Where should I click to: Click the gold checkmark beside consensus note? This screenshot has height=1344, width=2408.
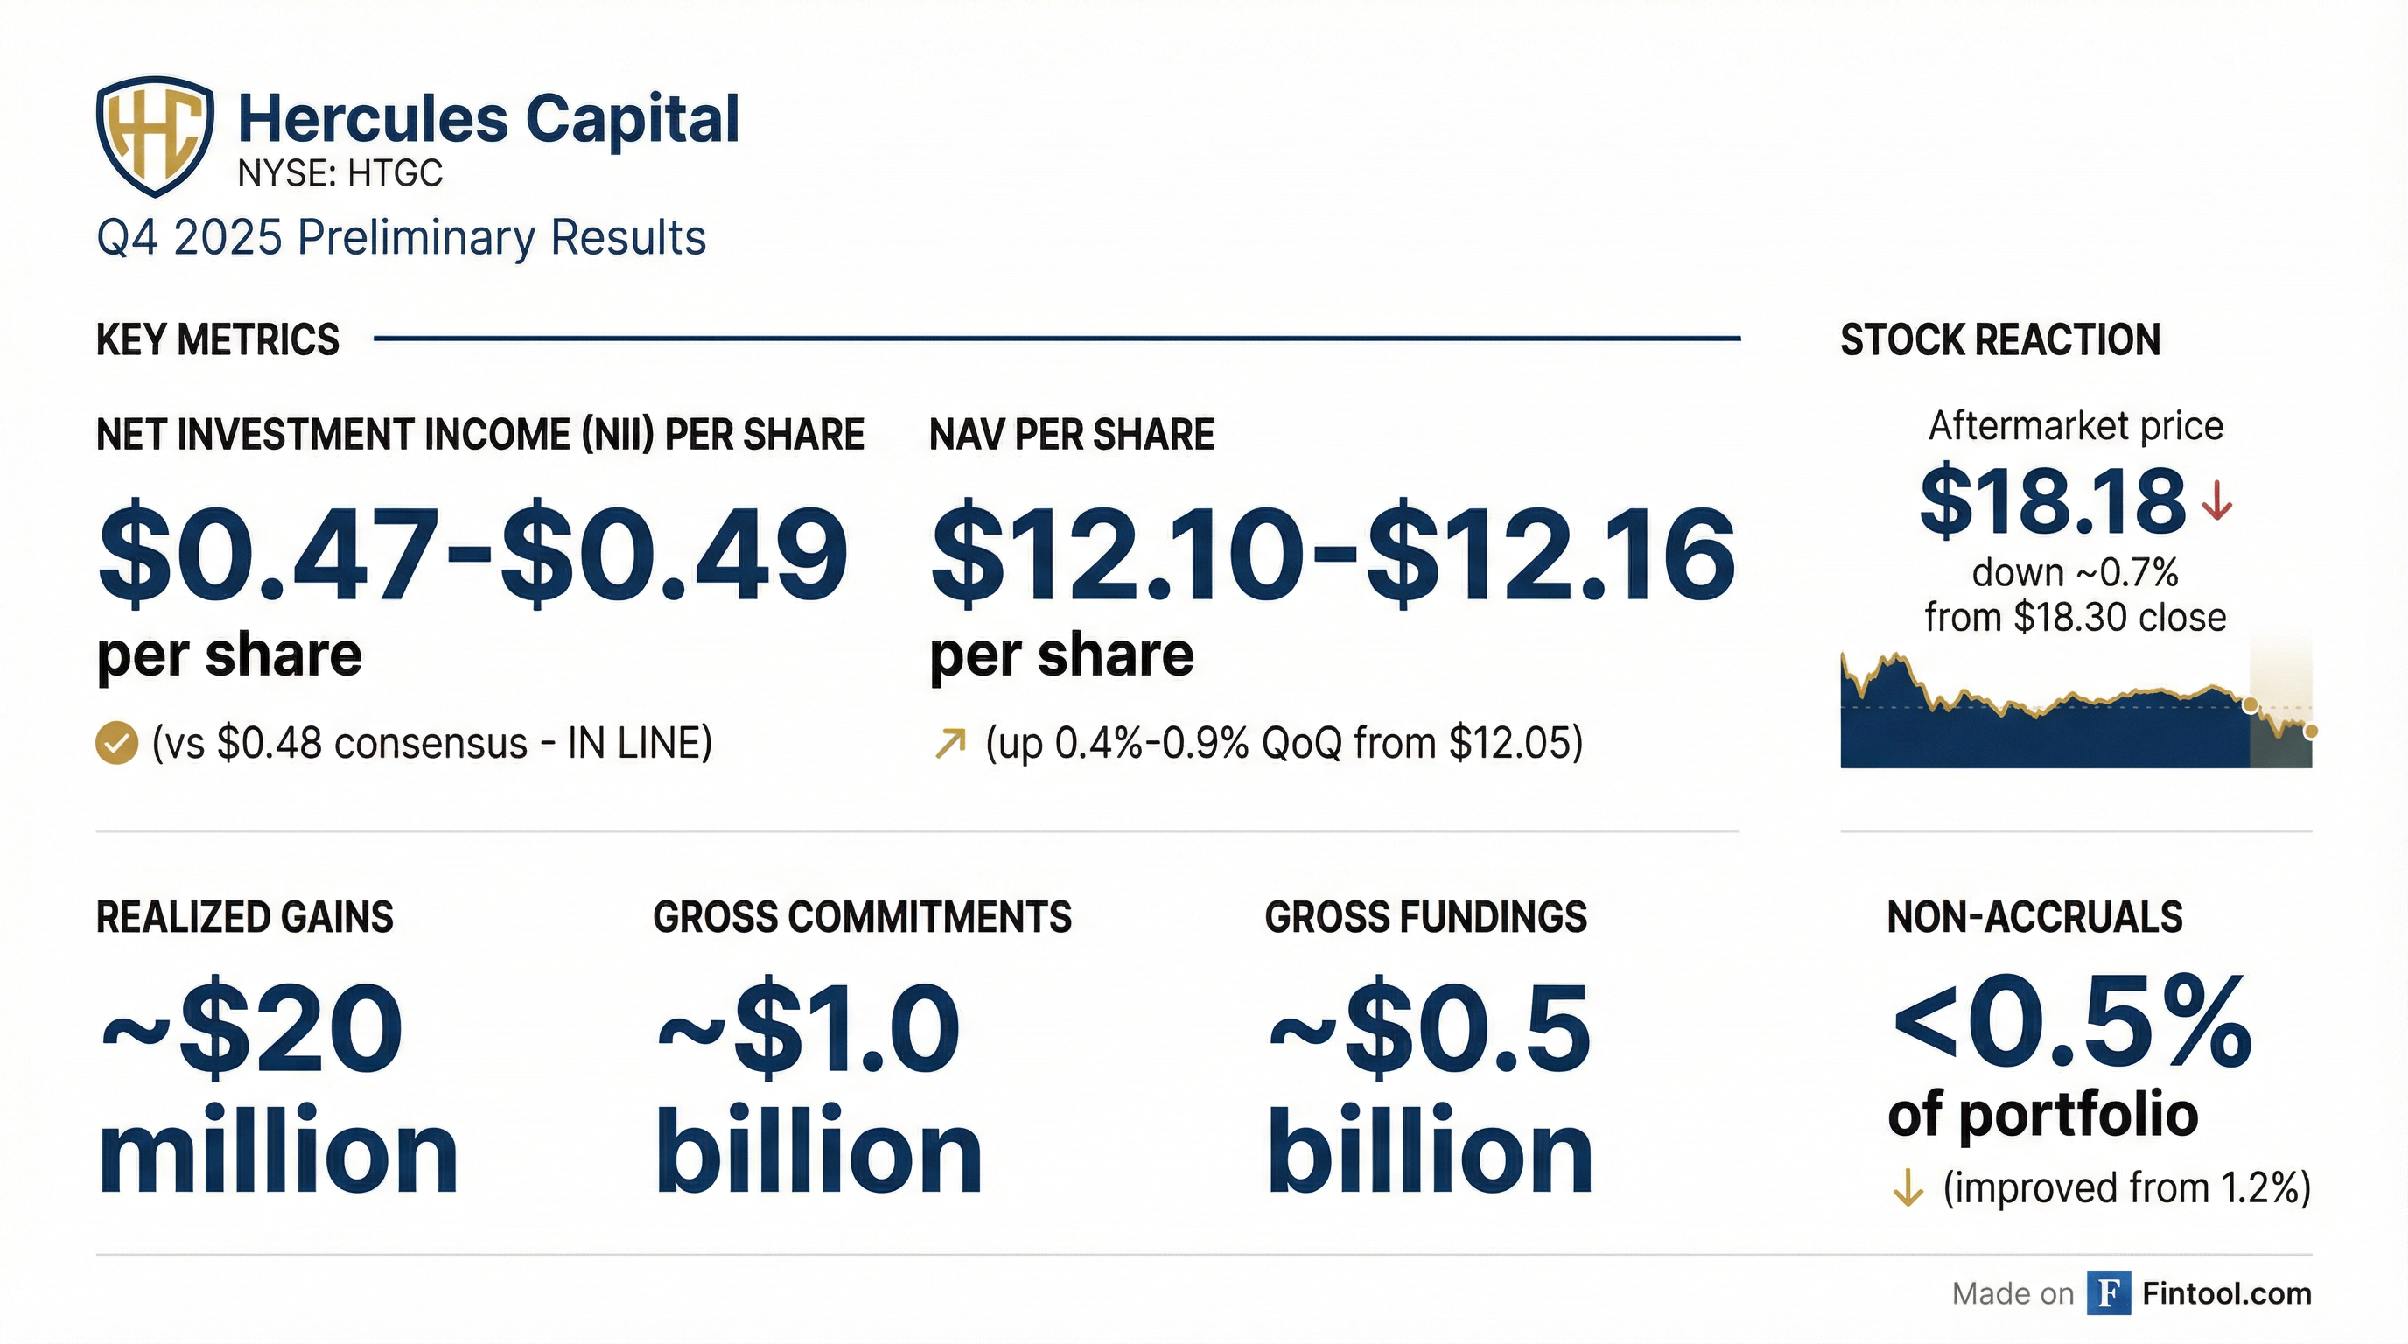tap(117, 744)
